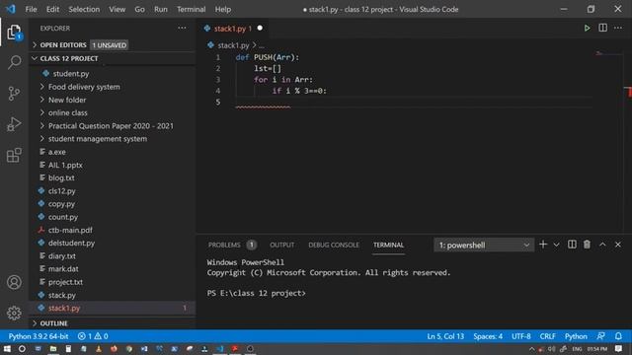Switch to the Debug Console tab
Viewport: 632px width, 355px height.
(x=334, y=245)
